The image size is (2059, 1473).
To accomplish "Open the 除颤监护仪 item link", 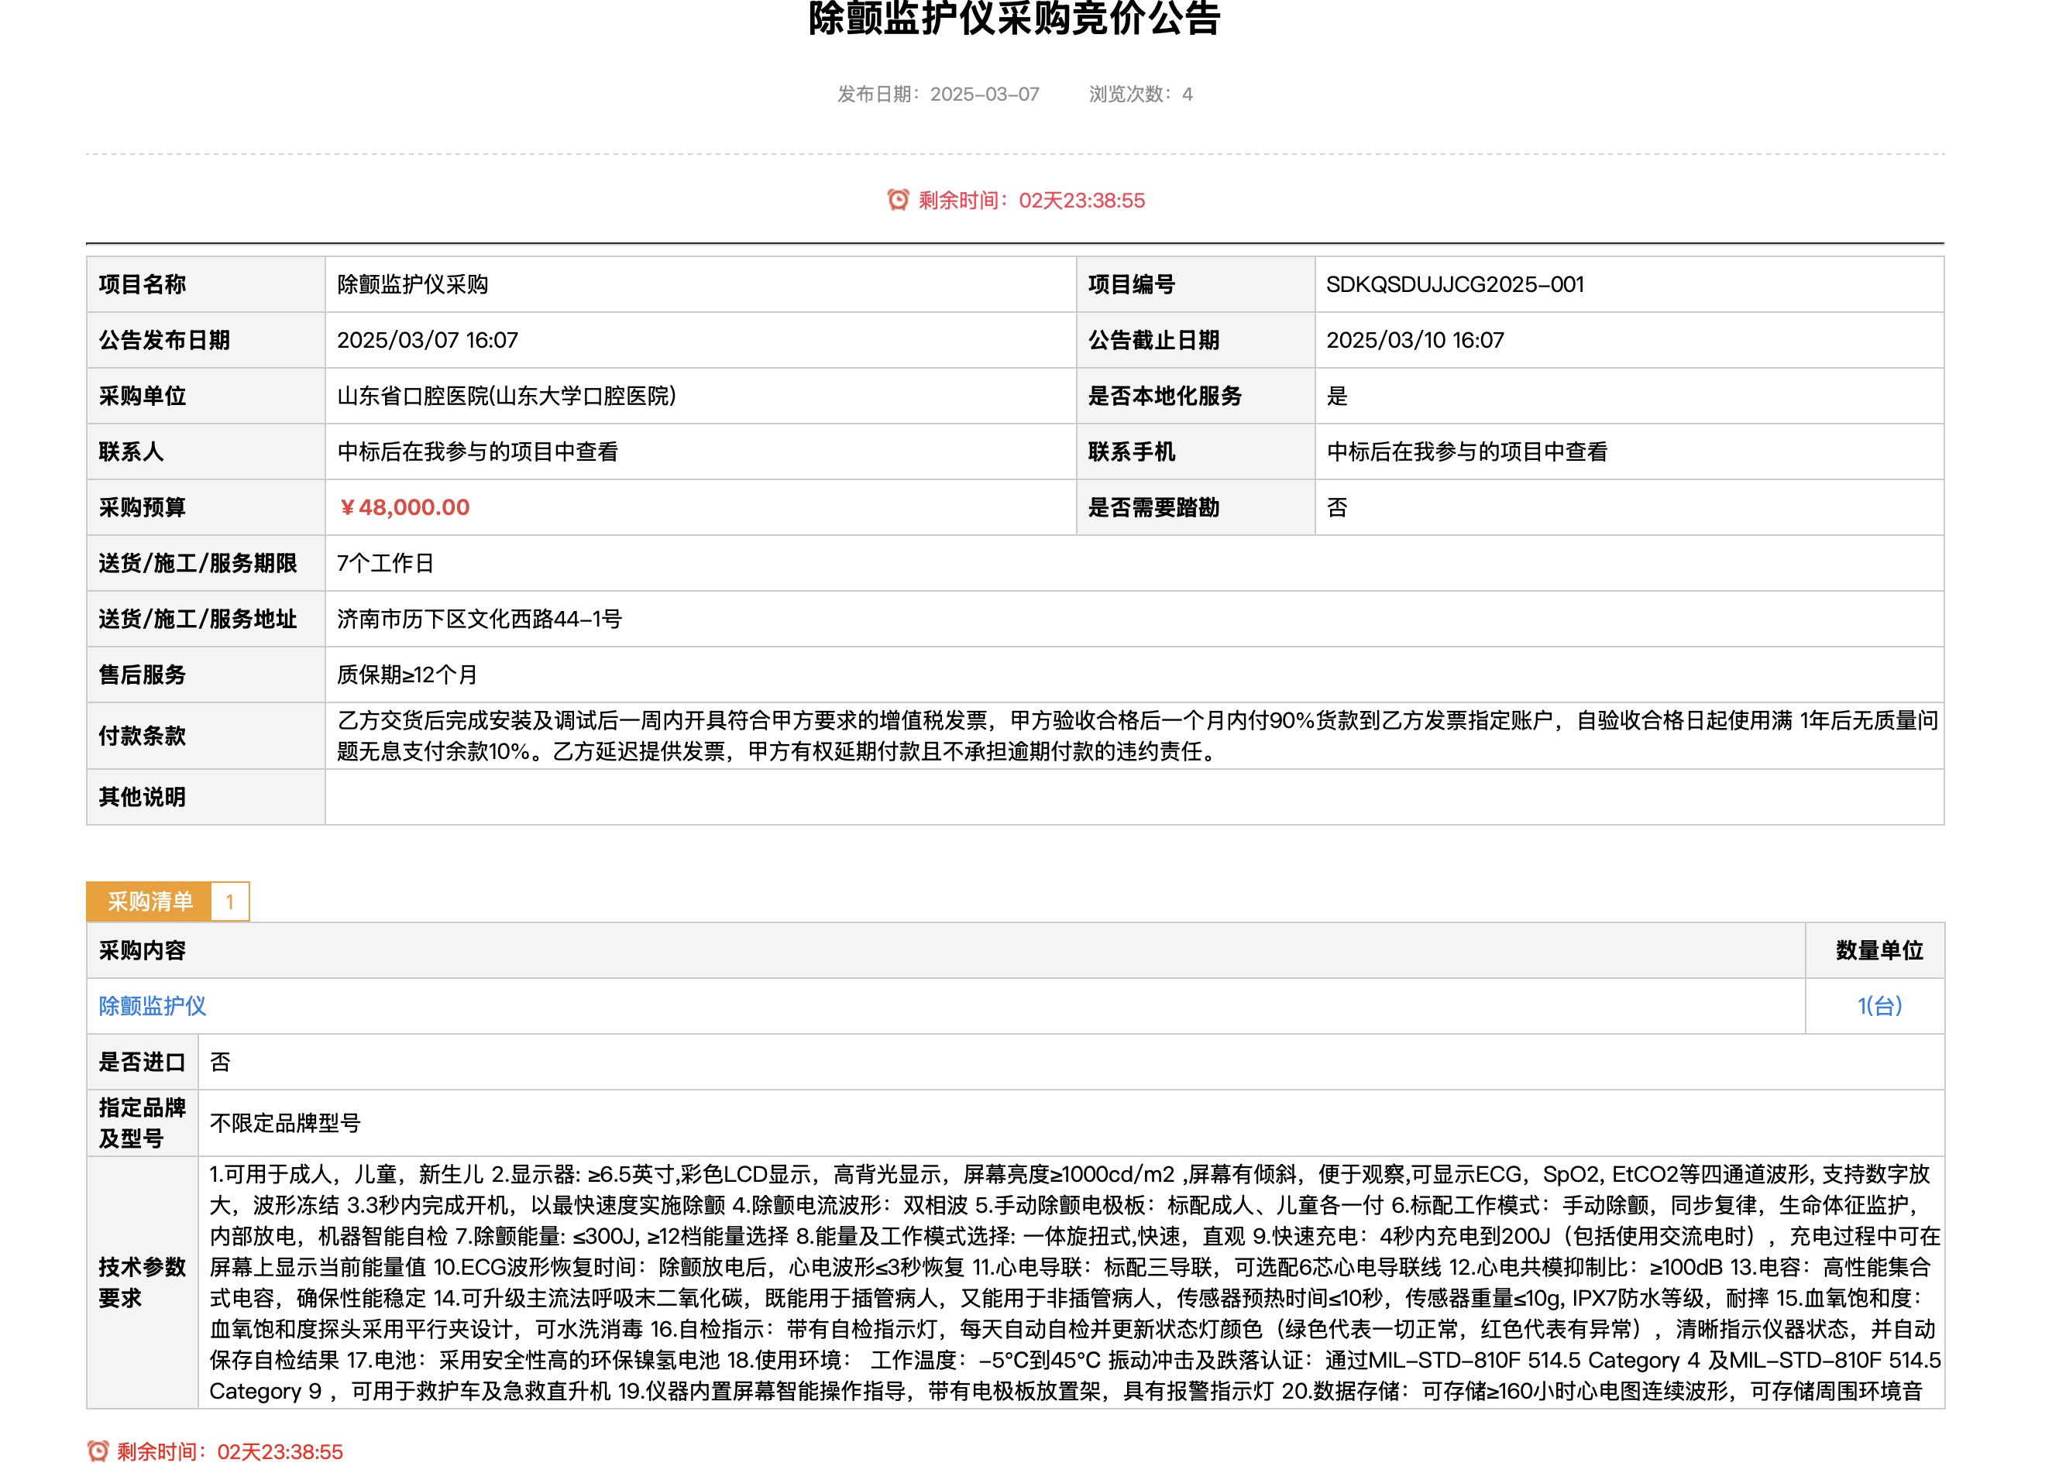I will click(x=153, y=1006).
